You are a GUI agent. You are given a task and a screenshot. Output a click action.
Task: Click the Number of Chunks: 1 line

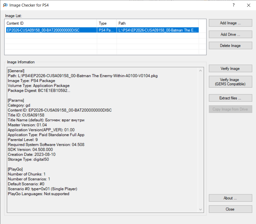click(x=27, y=174)
